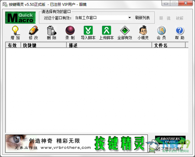Click the 全部有效 diamond icon
195x157 pixels.
(x=125, y=30)
